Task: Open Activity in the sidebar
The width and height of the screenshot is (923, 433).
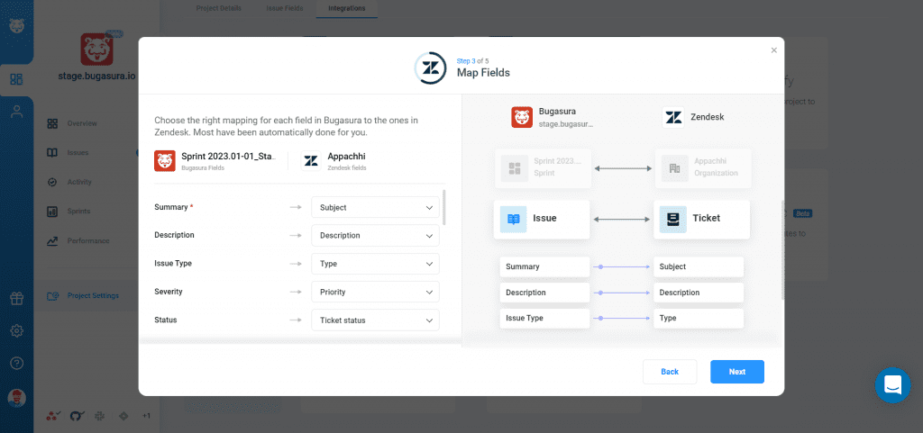Action: coord(79,182)
